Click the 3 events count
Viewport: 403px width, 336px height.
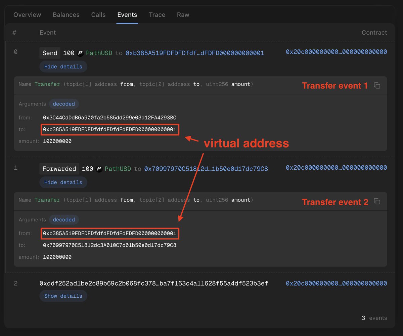(374, 318)
